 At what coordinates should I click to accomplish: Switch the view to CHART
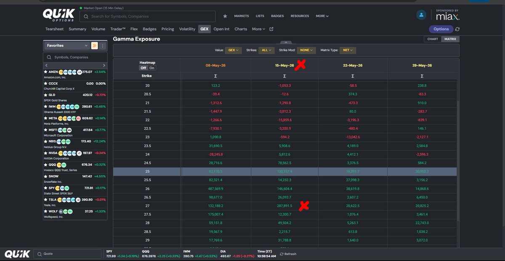[x=433, y=39]
